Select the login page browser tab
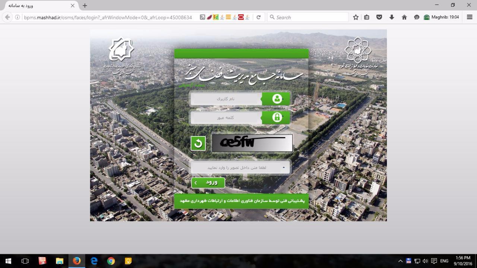Viewport: 477px width, 268px height. click(x=37, y=6)
